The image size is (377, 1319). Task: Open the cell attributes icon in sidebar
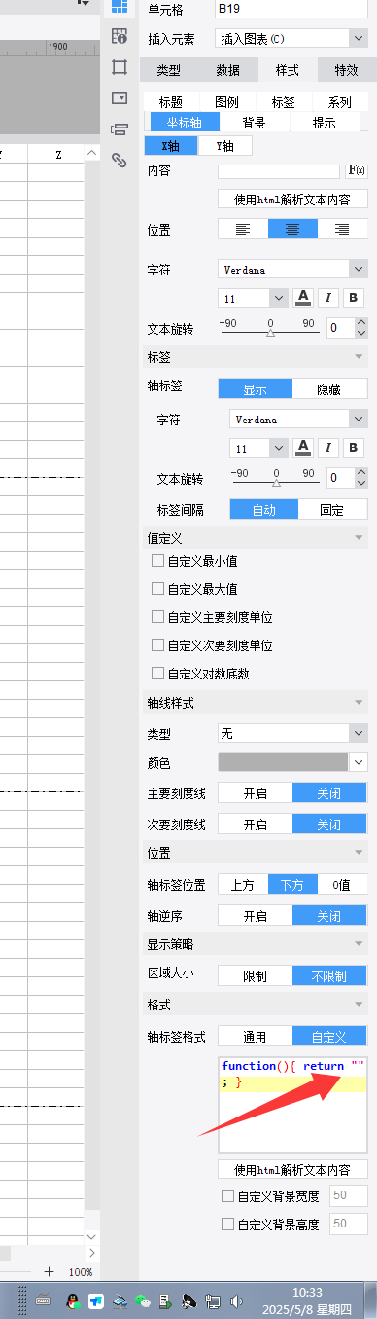[120, 37]
